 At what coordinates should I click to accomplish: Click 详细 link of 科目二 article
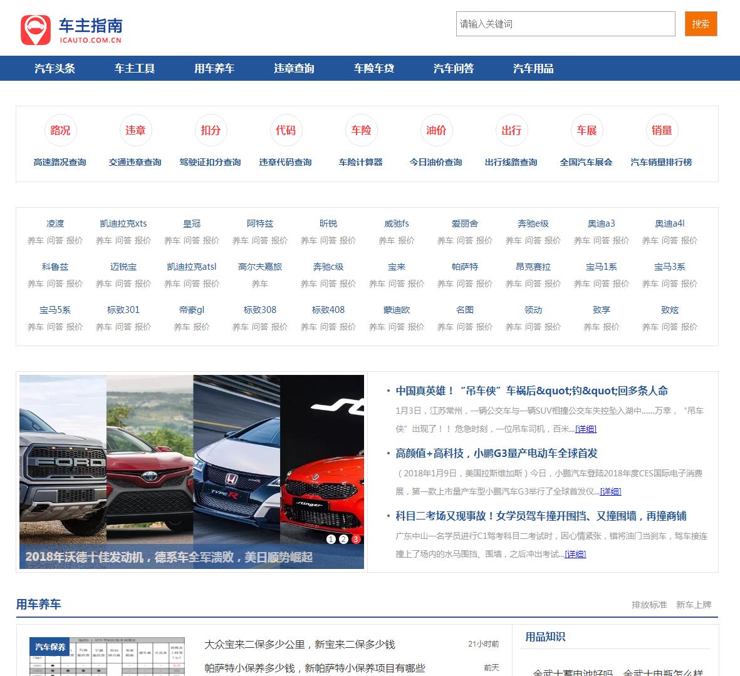coord(575,555)
